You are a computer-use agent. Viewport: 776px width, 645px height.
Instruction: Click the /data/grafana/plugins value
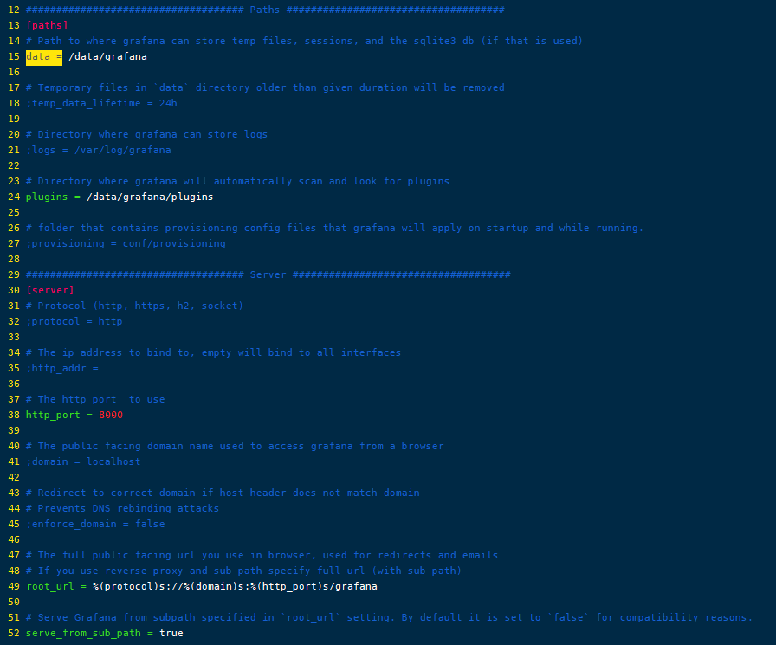pyautogui.click(x=150, y=197)
